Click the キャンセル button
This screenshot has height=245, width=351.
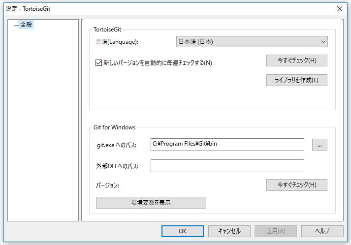[x=229, y=231]
